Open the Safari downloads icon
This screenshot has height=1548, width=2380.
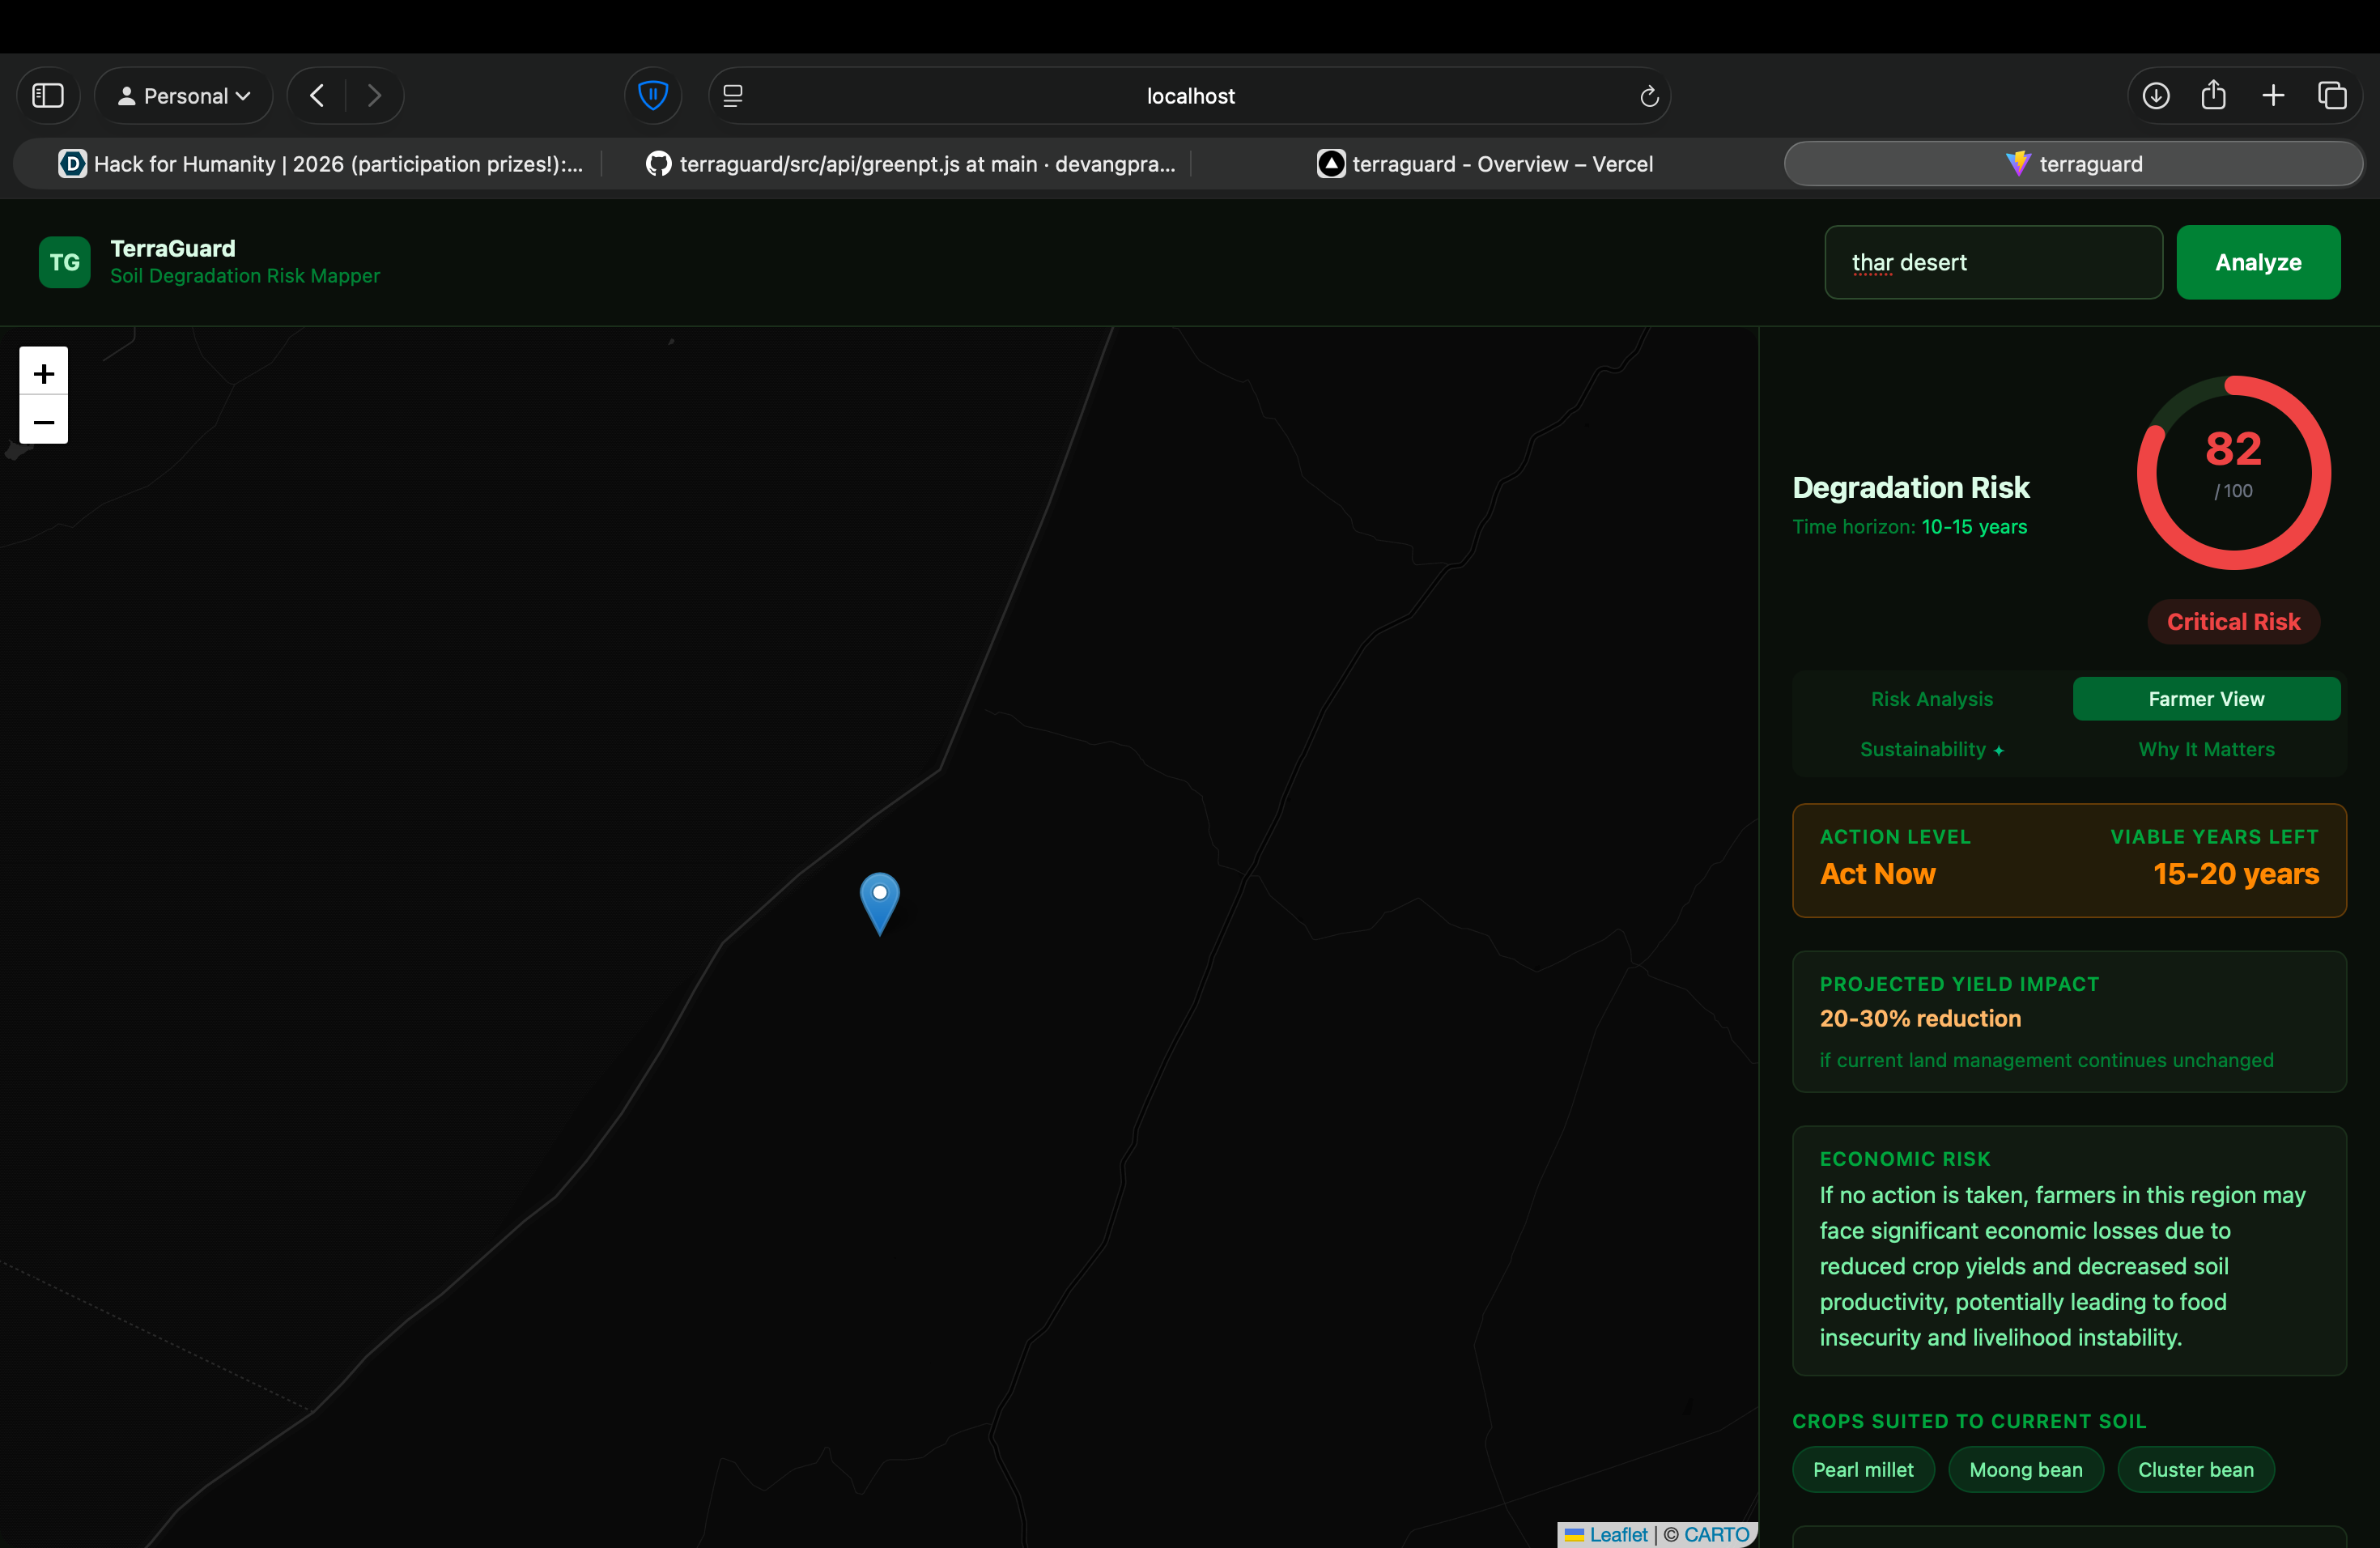tap(2156, 96)
